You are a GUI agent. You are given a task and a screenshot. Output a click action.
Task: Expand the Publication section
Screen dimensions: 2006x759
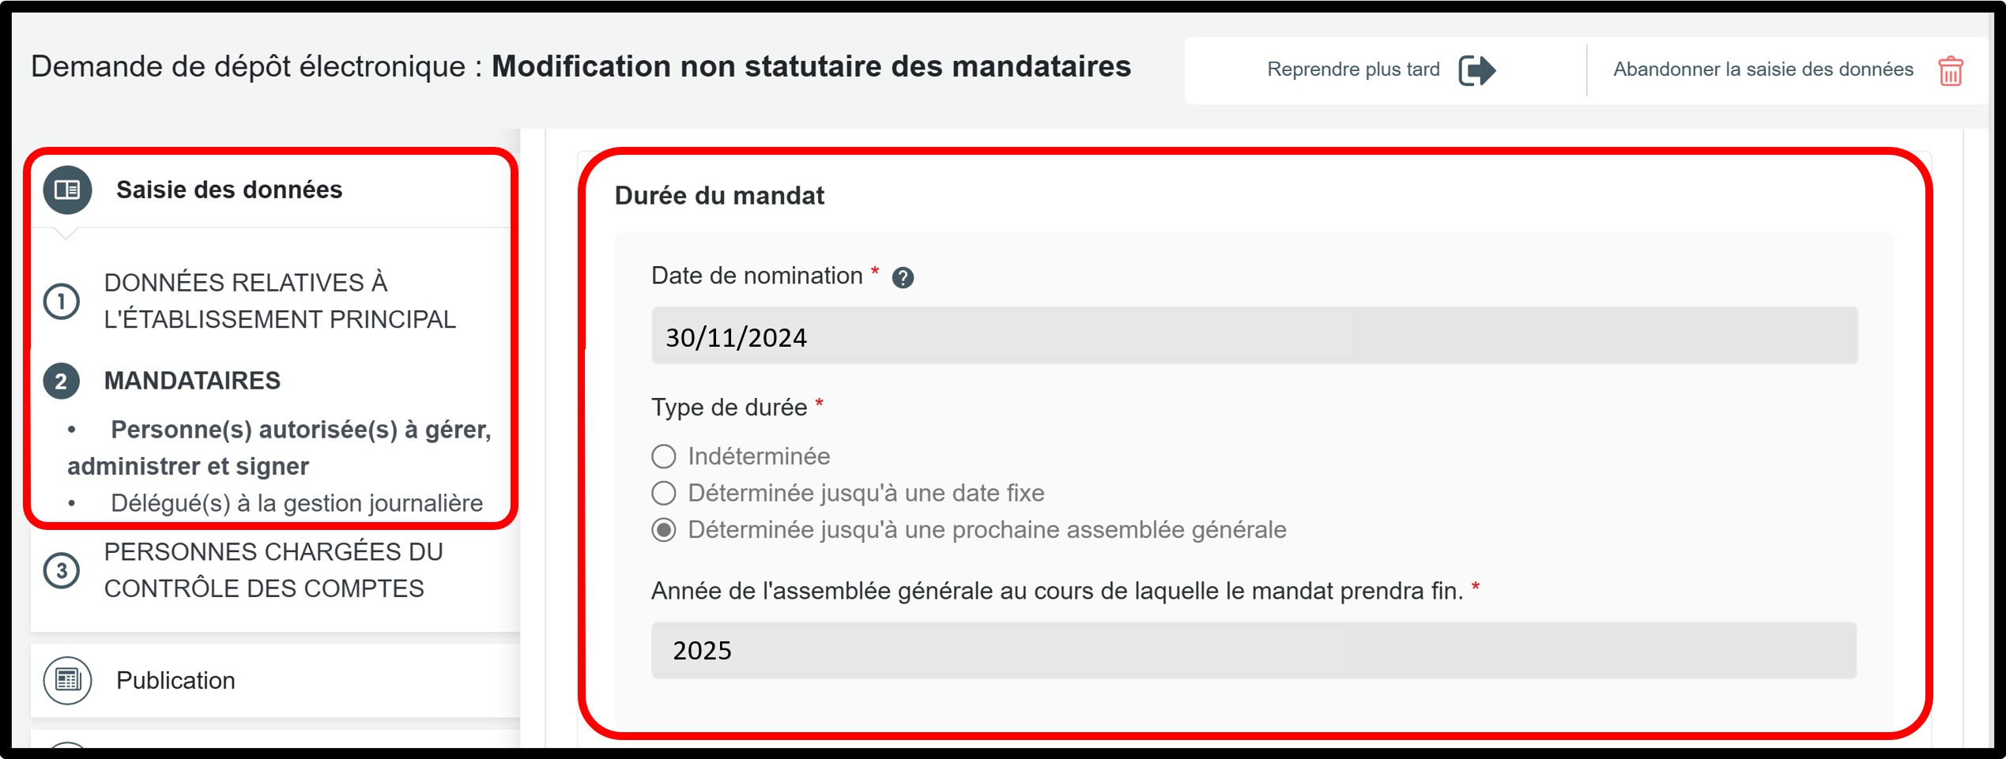(x=175, y=681)
